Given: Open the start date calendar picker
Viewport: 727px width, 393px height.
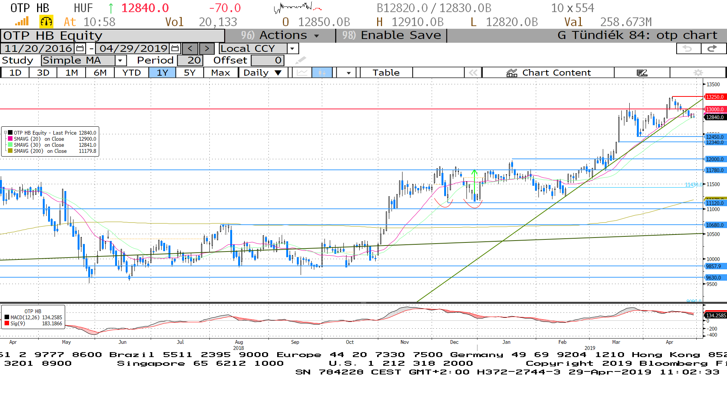Looking at the screenshot, I should [80, 48].
